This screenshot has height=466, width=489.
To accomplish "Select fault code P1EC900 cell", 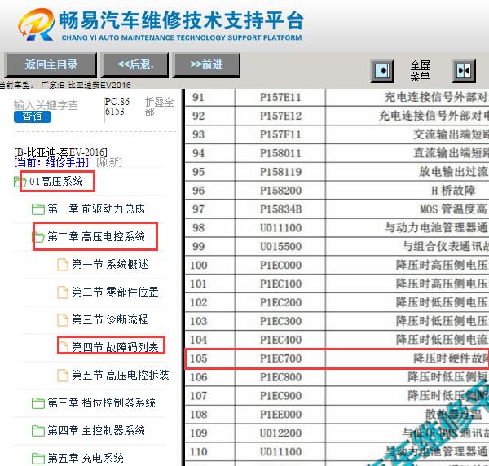I will coord(280,396).
